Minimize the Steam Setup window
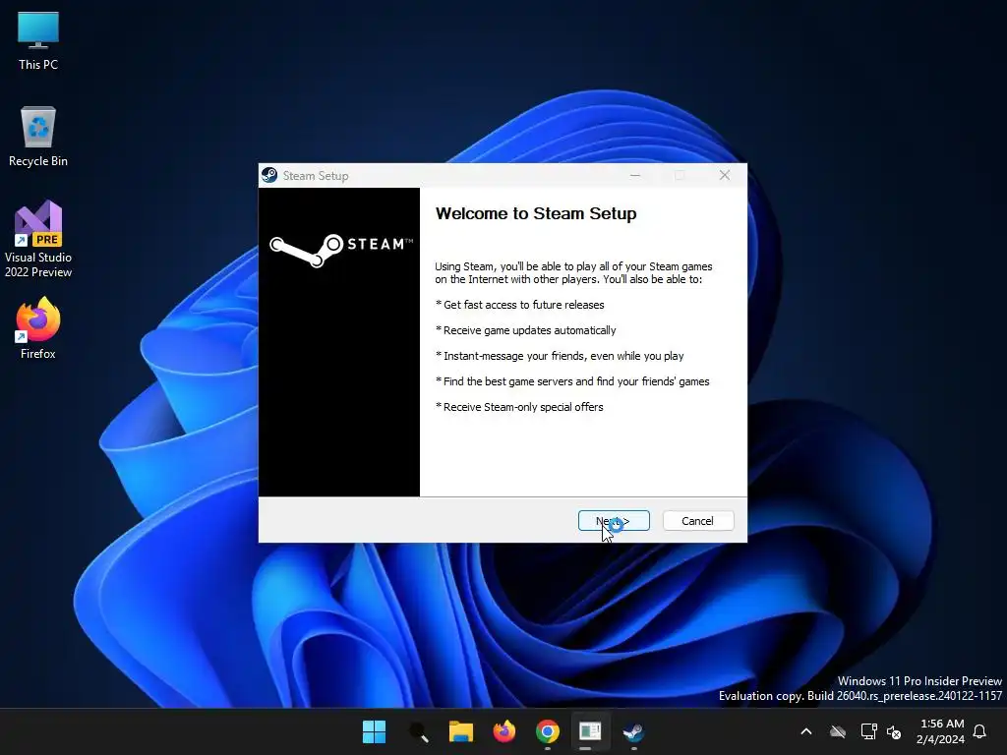Viewport: 1007px width, 755px height. click(x=635, y=175)
